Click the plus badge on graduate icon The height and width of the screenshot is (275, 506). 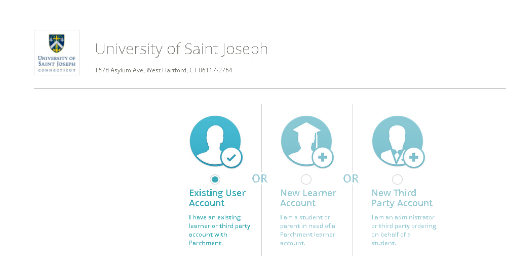click(322, 157)
